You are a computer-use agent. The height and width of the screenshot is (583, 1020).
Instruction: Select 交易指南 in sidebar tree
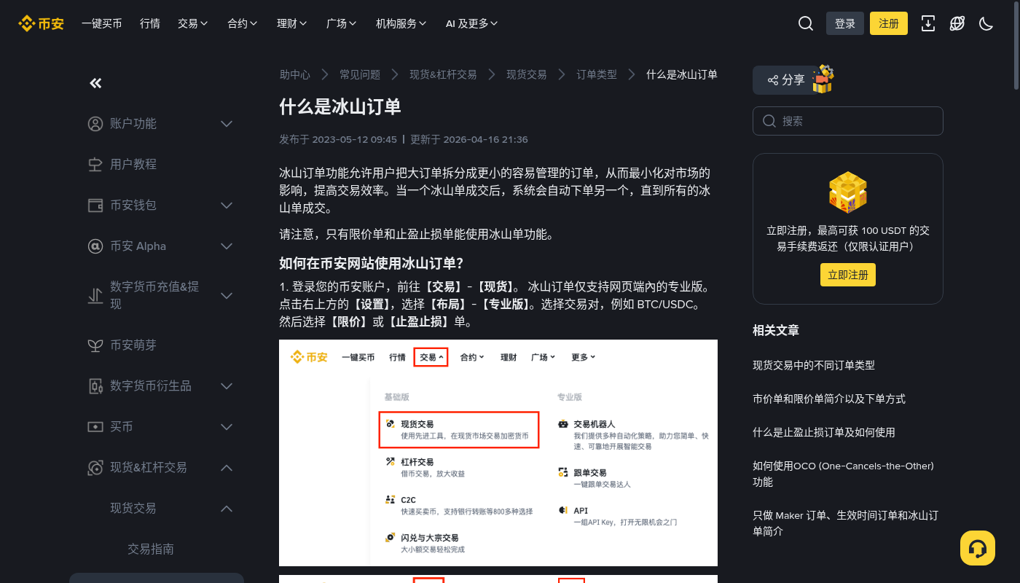coord(151,549)
